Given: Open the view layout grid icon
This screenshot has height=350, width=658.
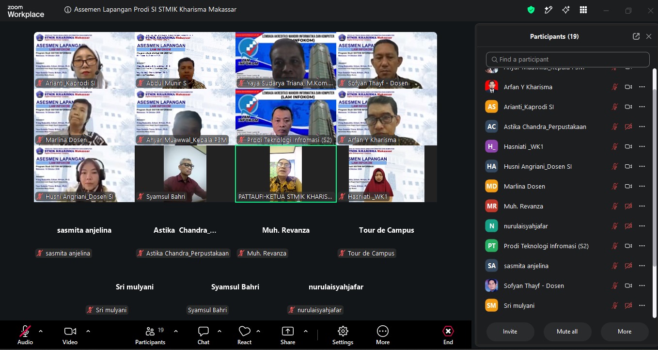Looking at the screenshot, I should pos(583,10).
